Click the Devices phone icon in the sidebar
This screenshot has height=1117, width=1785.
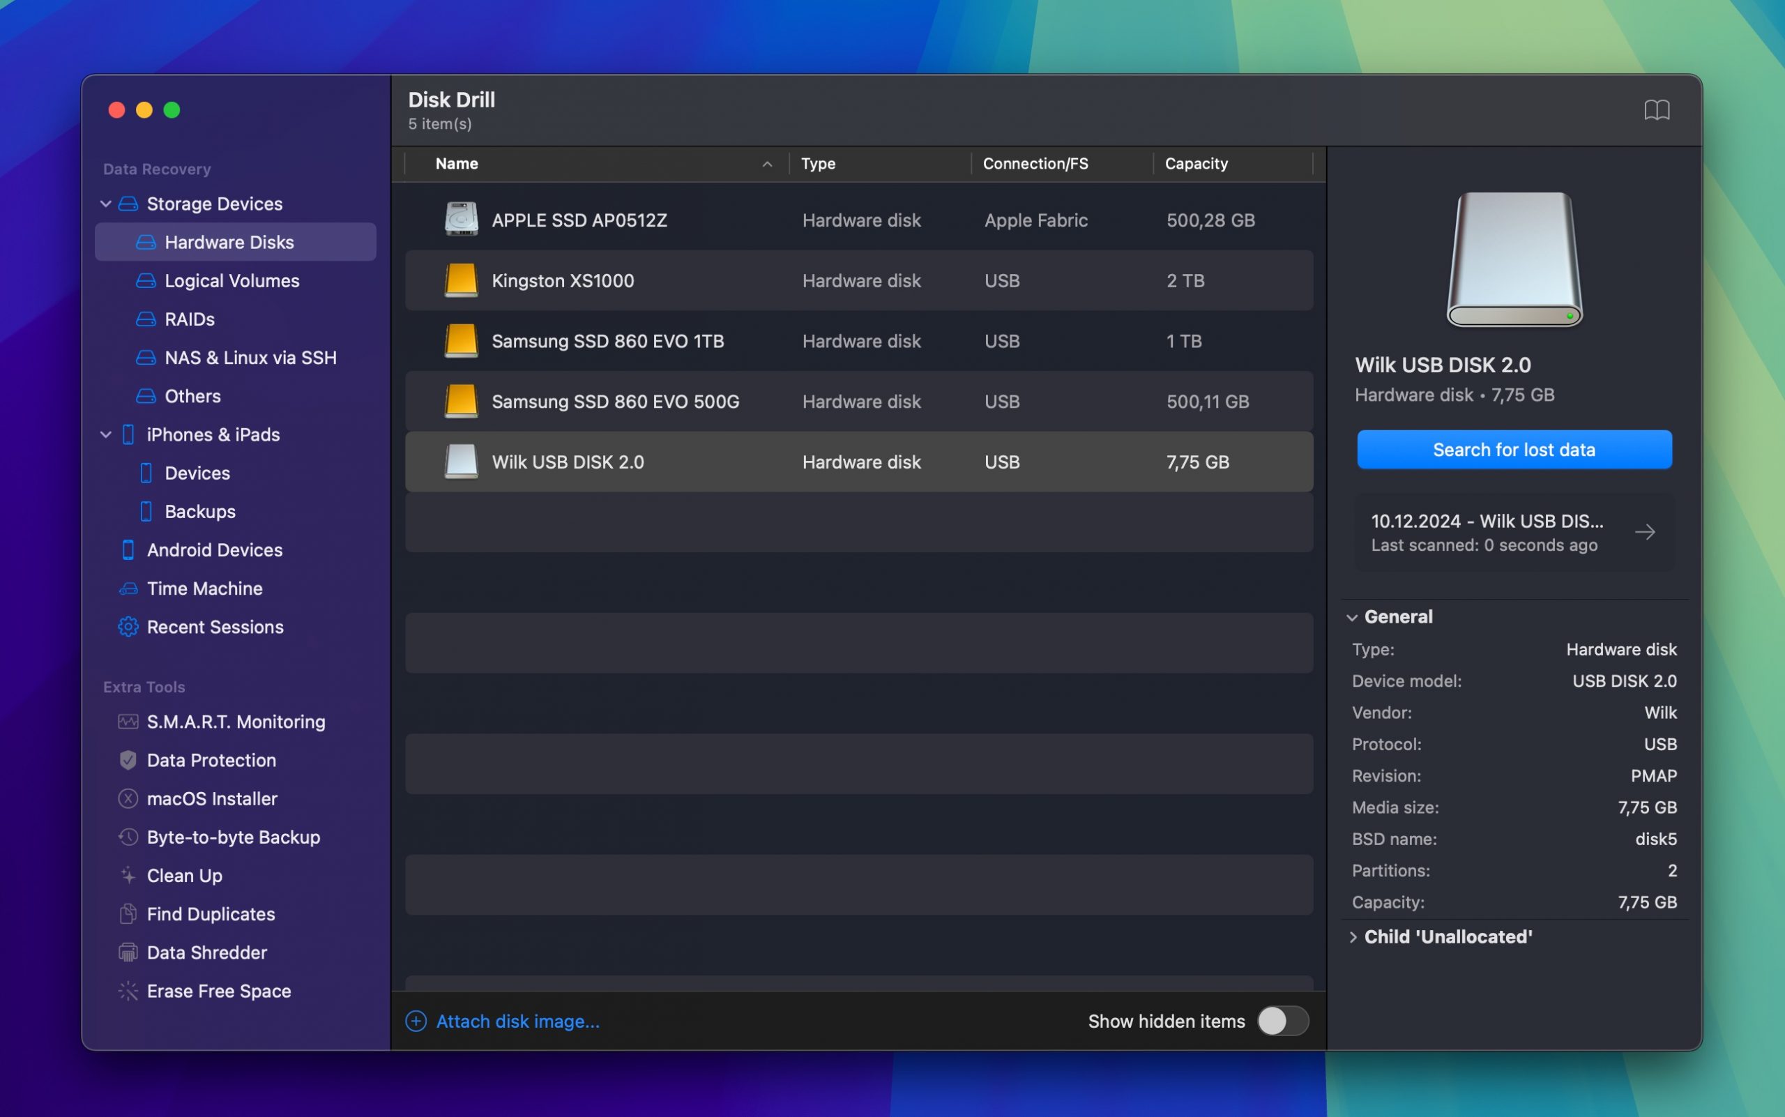pos(146,473)
